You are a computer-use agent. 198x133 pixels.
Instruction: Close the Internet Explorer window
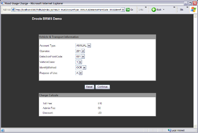195,3
